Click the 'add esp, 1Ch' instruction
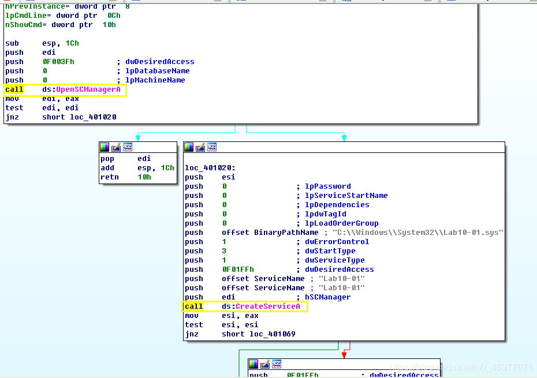 coord(137,168)
